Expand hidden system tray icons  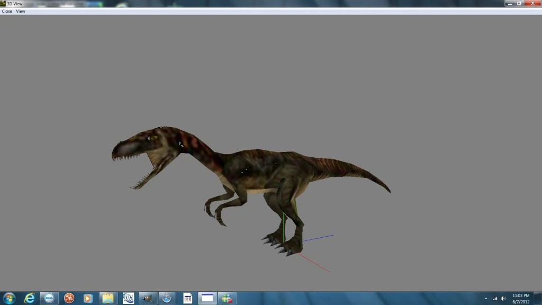pos(486,298)
